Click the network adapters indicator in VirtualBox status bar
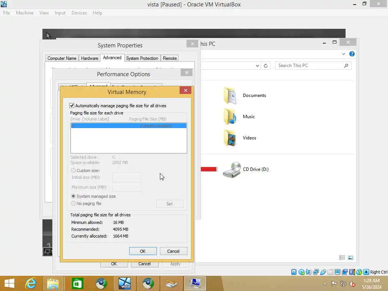This screenshot has height=291, width=388. 316,272
